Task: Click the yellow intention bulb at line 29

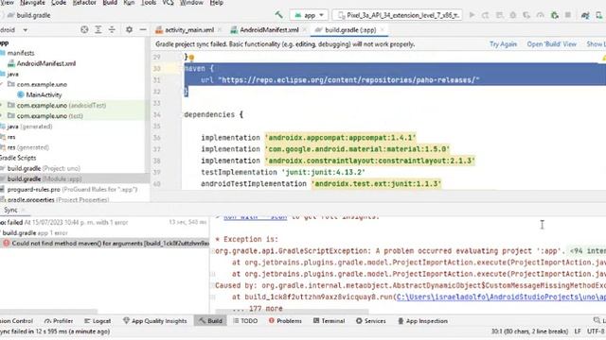Action: pyautogui.click(x=191, y=58)
